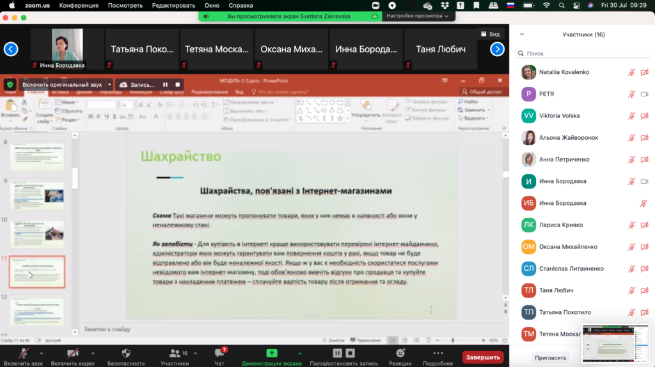Click the green Share Screen icon
The width and height of the screenshot is (655, 367).
[271, 353]
